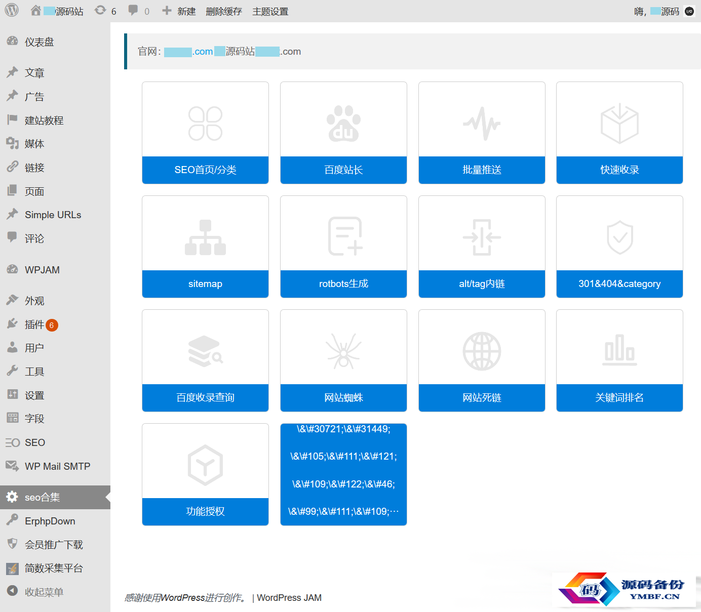Click the 批量推送 button

[x=482, y=170]
